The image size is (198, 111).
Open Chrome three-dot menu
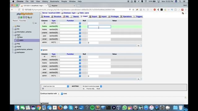[186, 10]
